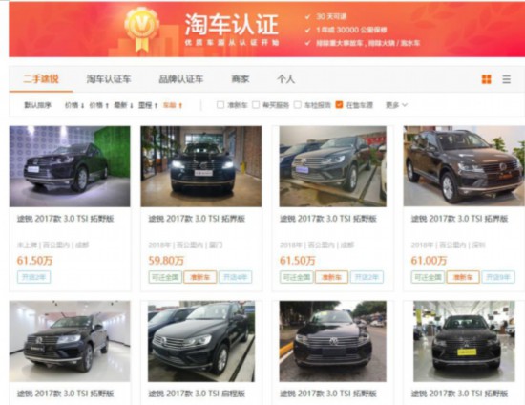Screen dimensions: 525x405
Task: Sort by car age (车龄)
Action: [173, 105]
